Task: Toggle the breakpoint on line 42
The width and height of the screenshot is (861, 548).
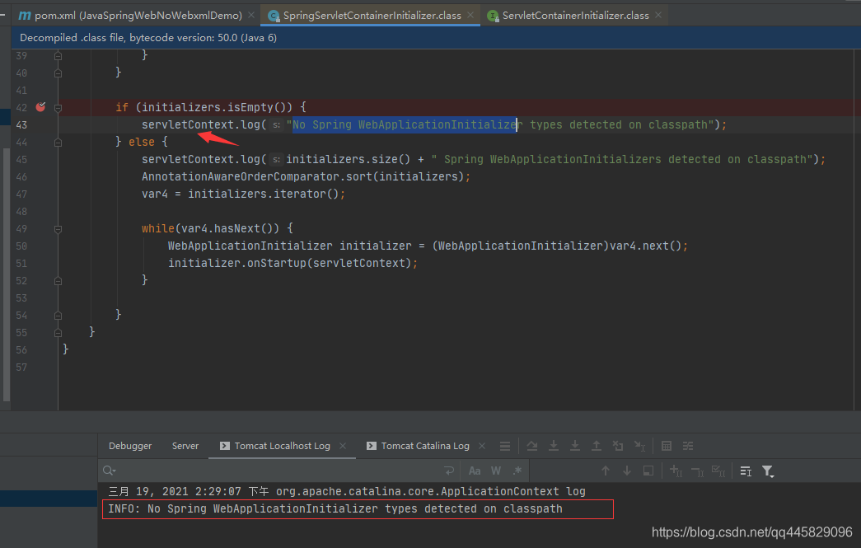Action: tap(40, 107)
